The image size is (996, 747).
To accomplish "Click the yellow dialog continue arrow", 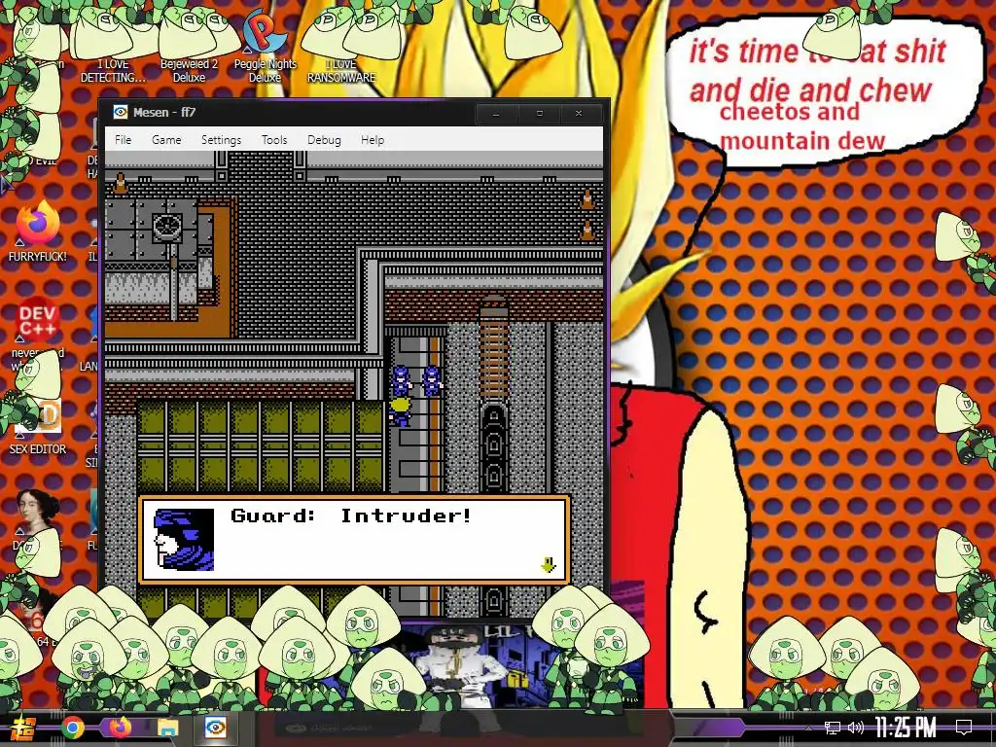I will 549,564.
